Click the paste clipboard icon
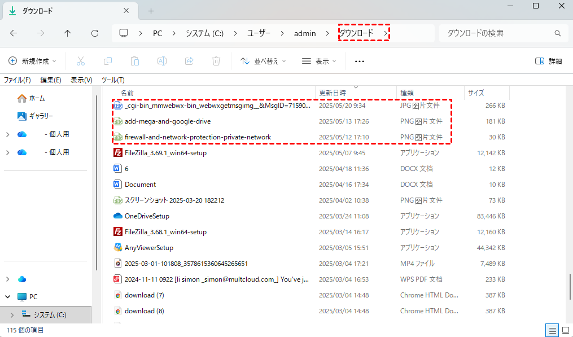 pos(135,61)
